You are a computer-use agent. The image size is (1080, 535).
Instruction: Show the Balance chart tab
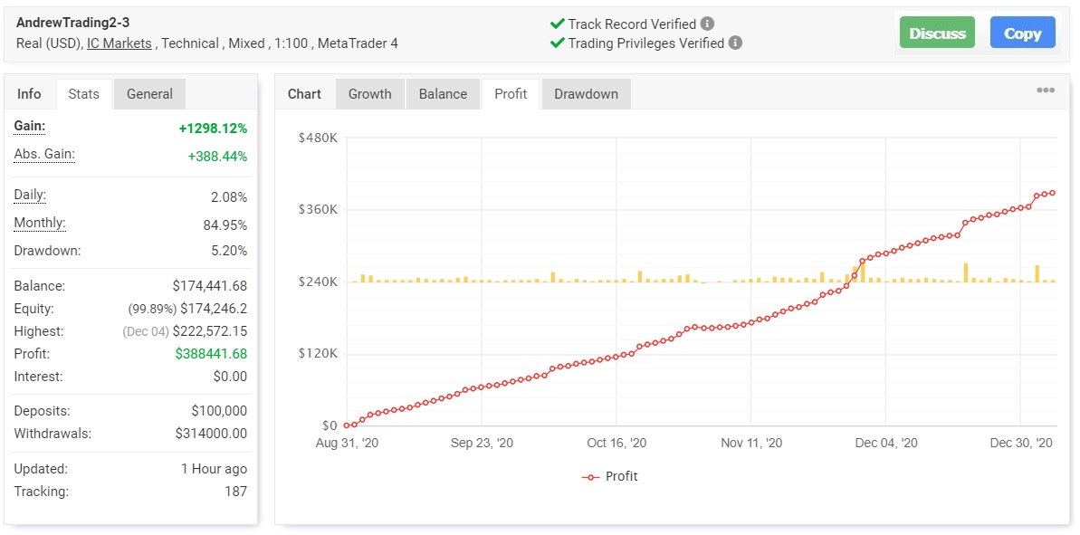tap(443, 94)
